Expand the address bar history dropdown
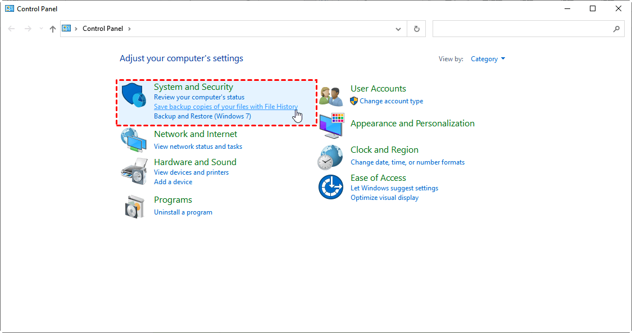 click(x=398, y=29)
